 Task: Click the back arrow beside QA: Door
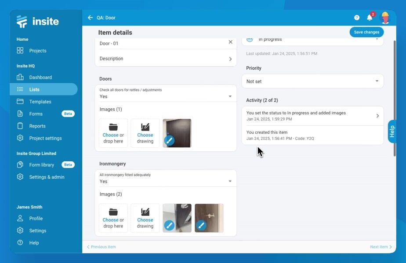(90, 18)
